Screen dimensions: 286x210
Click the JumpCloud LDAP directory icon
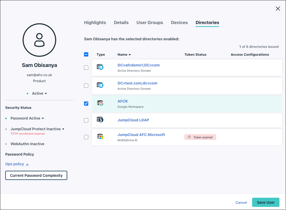tap(100, 120)
